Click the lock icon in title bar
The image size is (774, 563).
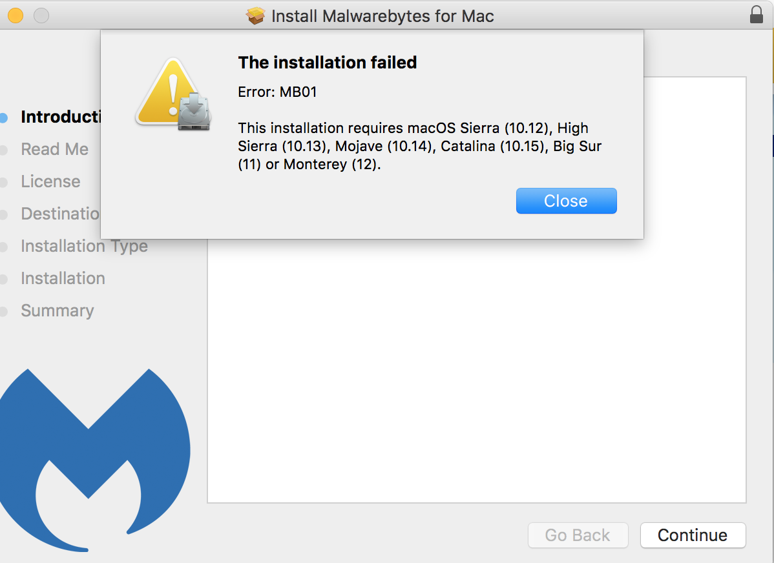pos(756,15)
